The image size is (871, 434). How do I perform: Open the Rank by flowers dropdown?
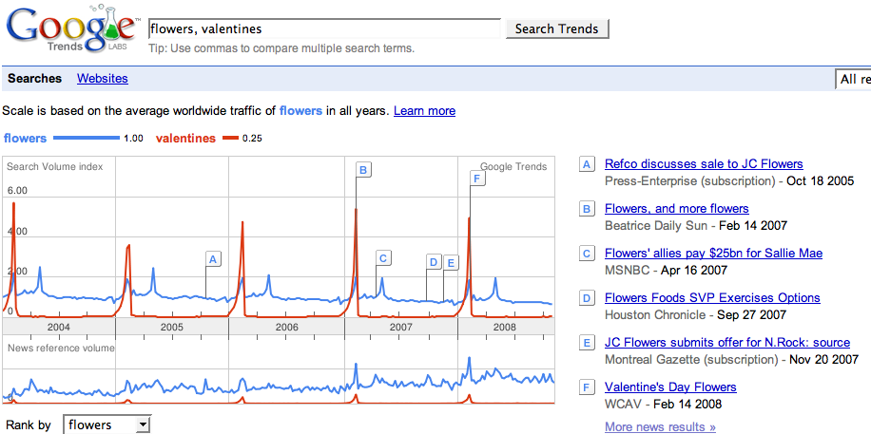tap(106, 425)
